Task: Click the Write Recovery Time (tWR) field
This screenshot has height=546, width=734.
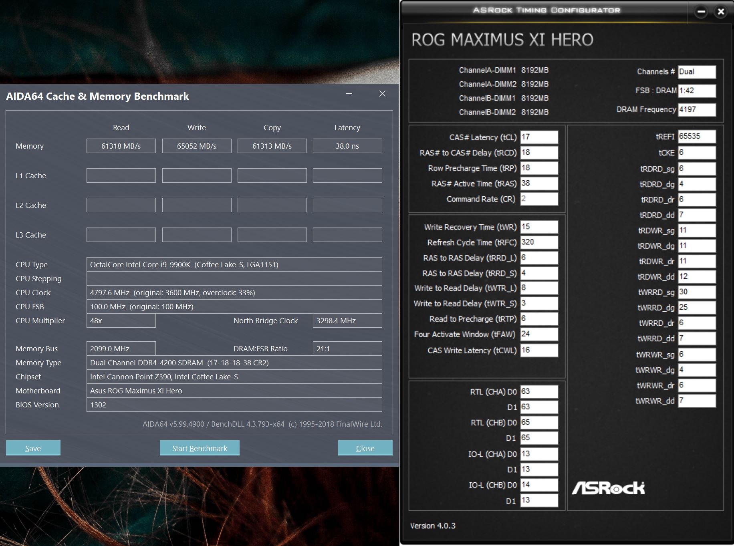Action: click(539, 227)
